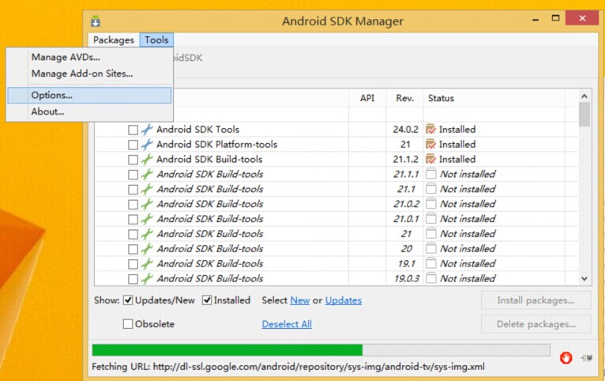Screen dimensions: 605x381
Task: Click the Installed status icon for rev 24.0.2
Action: tap(430, 130)
